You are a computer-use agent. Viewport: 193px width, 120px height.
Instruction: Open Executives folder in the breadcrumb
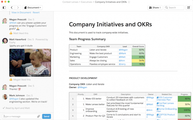87,2
